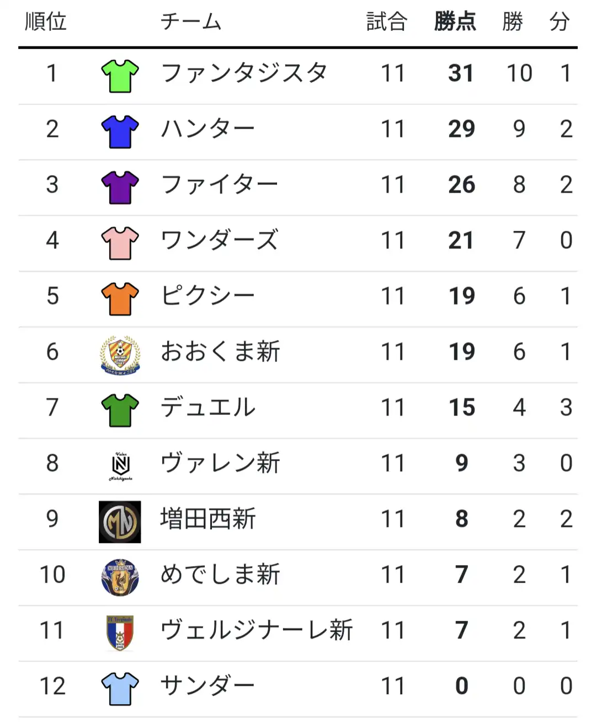
Task: Select the 順位 column header
Action: 46,22
